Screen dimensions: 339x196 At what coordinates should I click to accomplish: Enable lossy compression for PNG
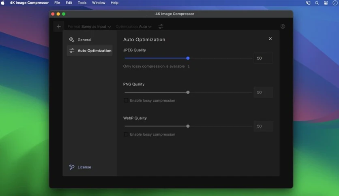point(126,100)
